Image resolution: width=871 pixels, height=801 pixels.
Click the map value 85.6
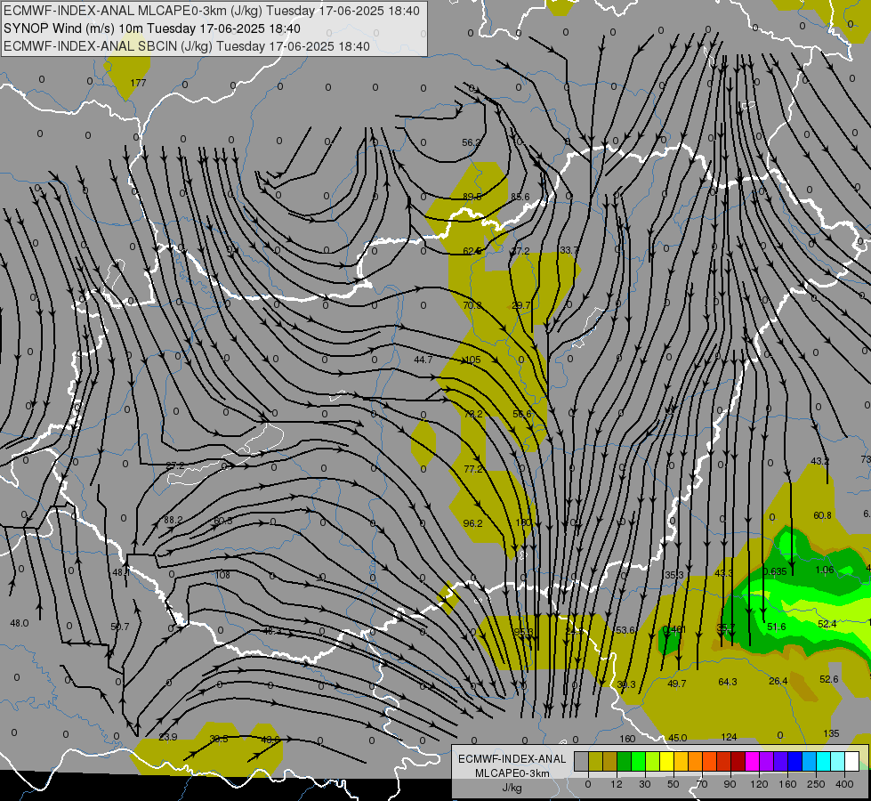tap(520, 196)
